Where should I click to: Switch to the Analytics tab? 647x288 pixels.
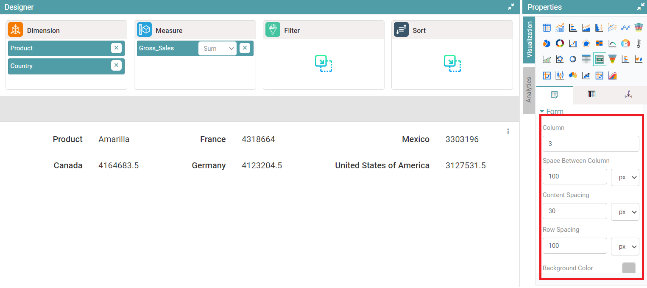pos(529,90)
